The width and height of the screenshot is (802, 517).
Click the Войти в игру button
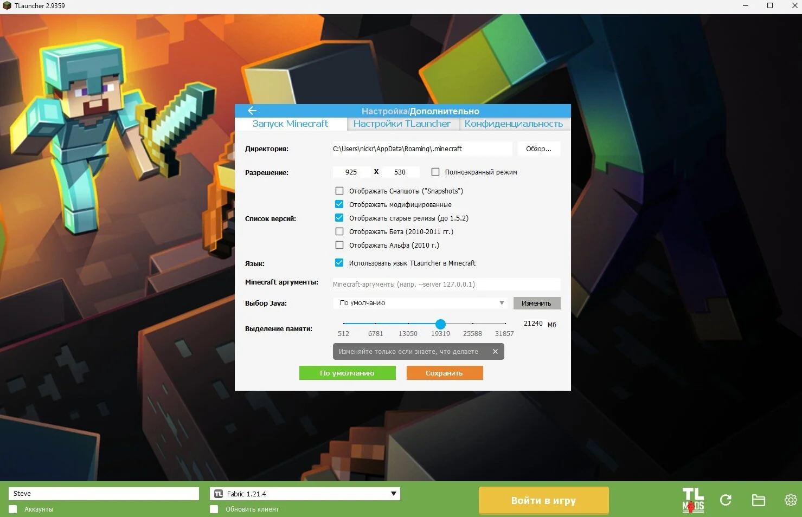point(543,500)
